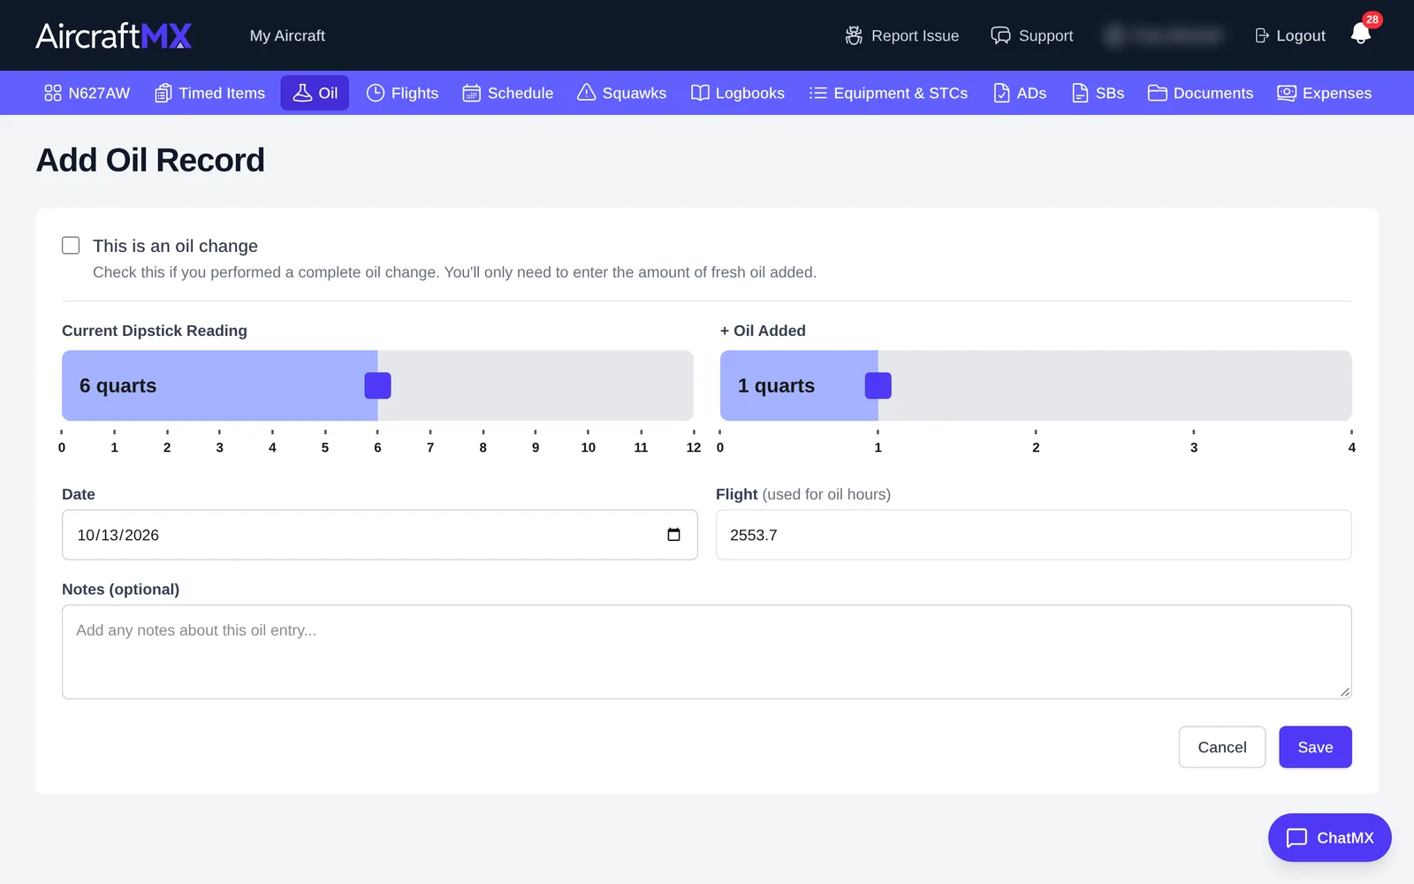Screen dimensions: 1414x884
Task: Open the ChatMX assistant button
Action: [x=1329, y=837]
